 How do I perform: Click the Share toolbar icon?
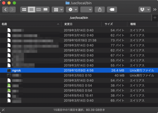[x=100, y=9]
